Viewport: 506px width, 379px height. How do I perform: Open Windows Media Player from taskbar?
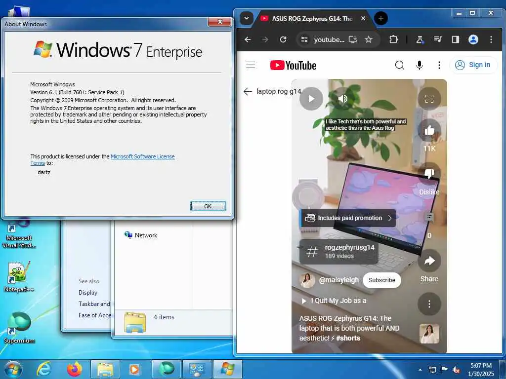coord(134,369)
